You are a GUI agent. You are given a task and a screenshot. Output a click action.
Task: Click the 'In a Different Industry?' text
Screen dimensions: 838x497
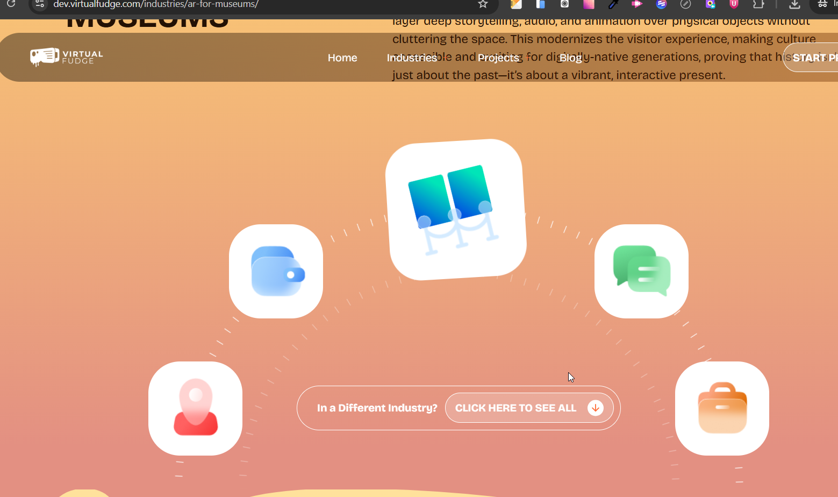point(377,408)
